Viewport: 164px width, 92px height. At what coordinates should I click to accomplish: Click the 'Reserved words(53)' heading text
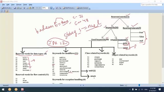[x=120, y=17]
